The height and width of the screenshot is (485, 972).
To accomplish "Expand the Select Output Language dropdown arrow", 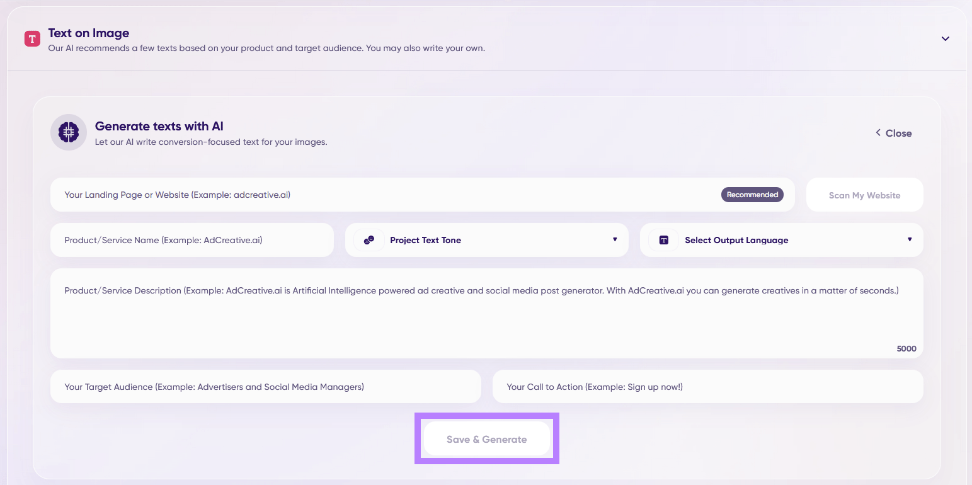I will [x=910, y=239].
